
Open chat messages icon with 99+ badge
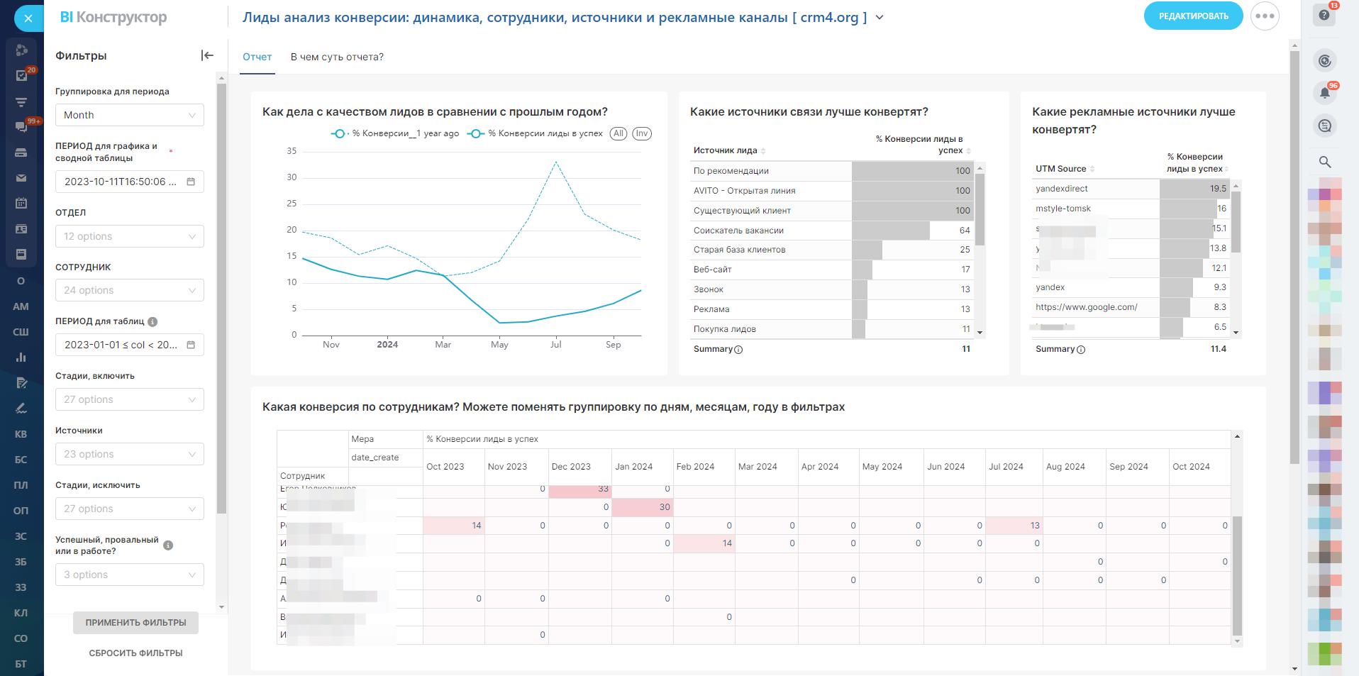(x=21, y=126)
